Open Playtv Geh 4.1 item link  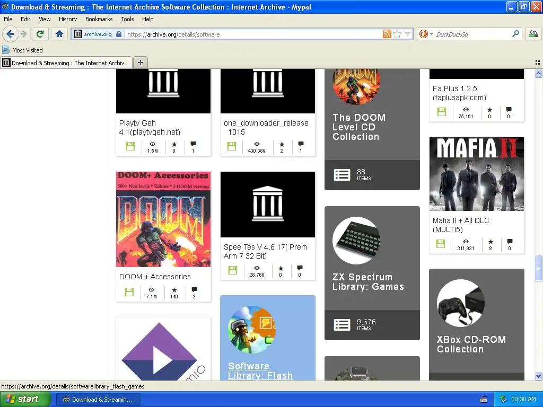click(x=150, y=127)
